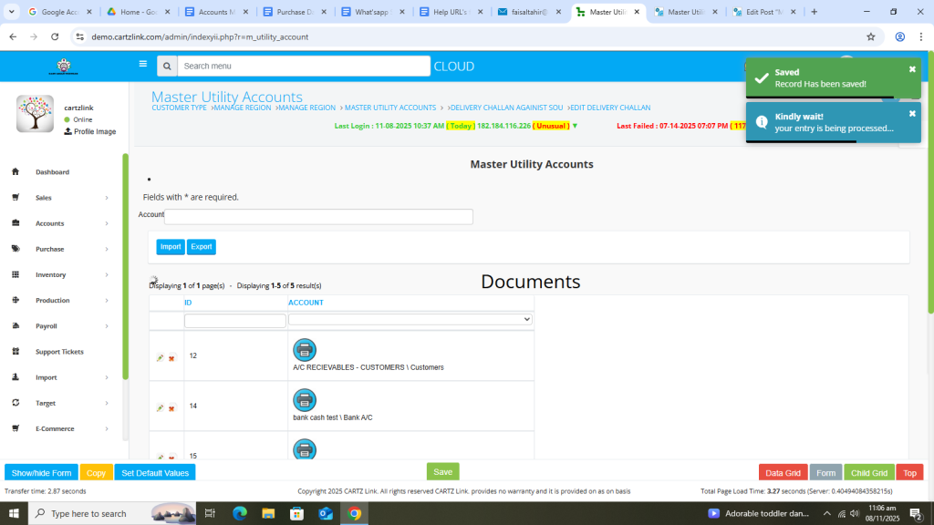
Task: Toggle the hamburger sidebar menu icon
Action: pos(142,65)
